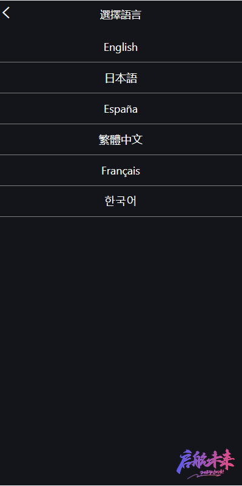Choose the Korean language row
This screenshot has height=486, width=242.
(x=121, y=201)
